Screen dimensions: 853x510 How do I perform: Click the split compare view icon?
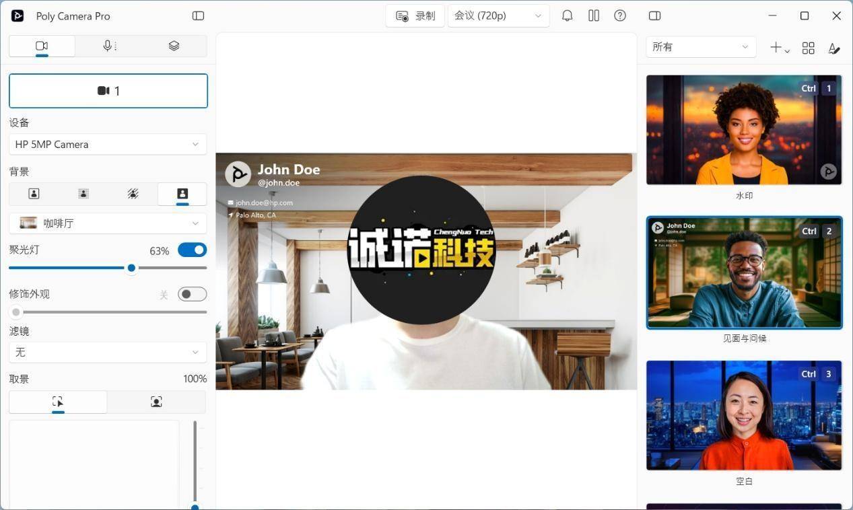pyautogui.click(x=593, y=15)
